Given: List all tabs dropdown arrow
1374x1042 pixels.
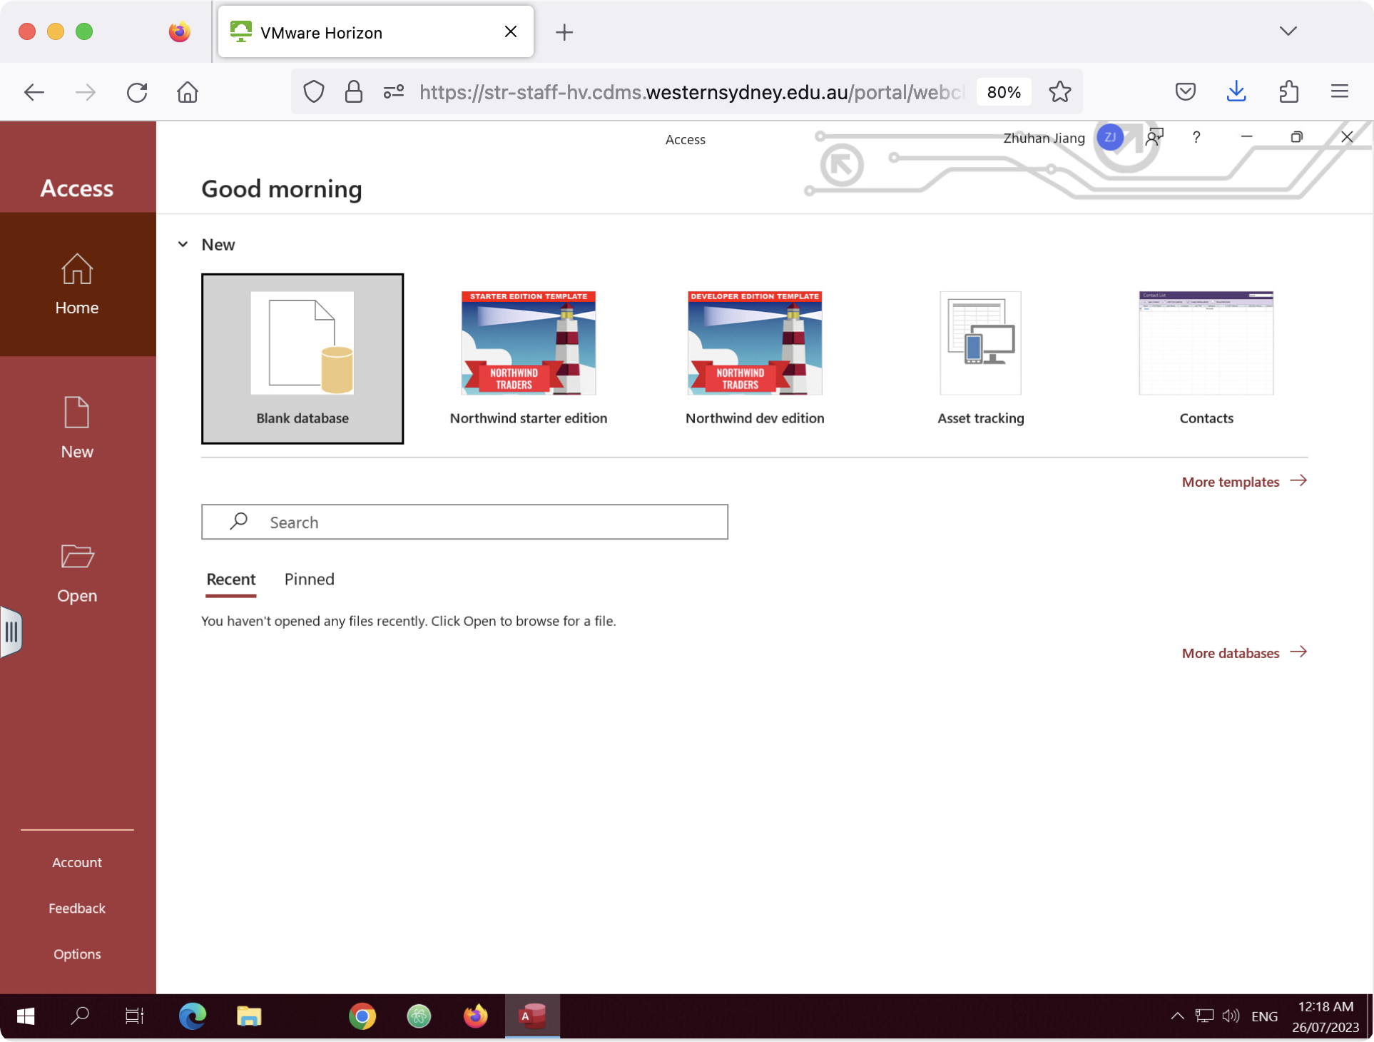Looking at the screenshot, I should [1288, 31].
